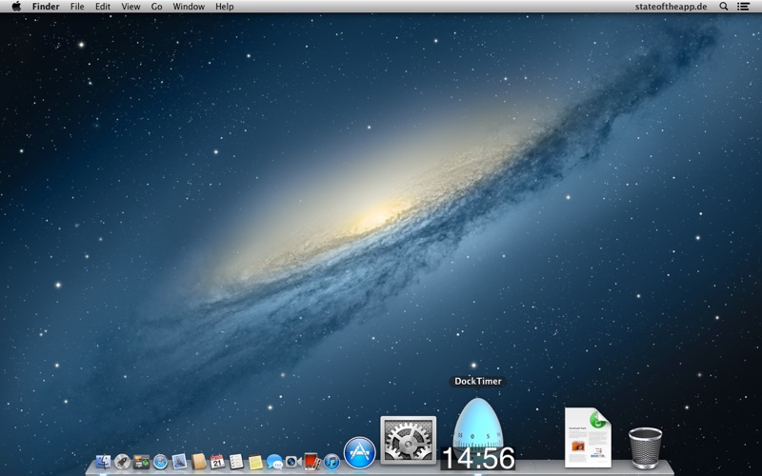Launch iTunes from the Dock
Image resolution: width=762 pixels, height=476 pixels.
click(x=331, y=462)
